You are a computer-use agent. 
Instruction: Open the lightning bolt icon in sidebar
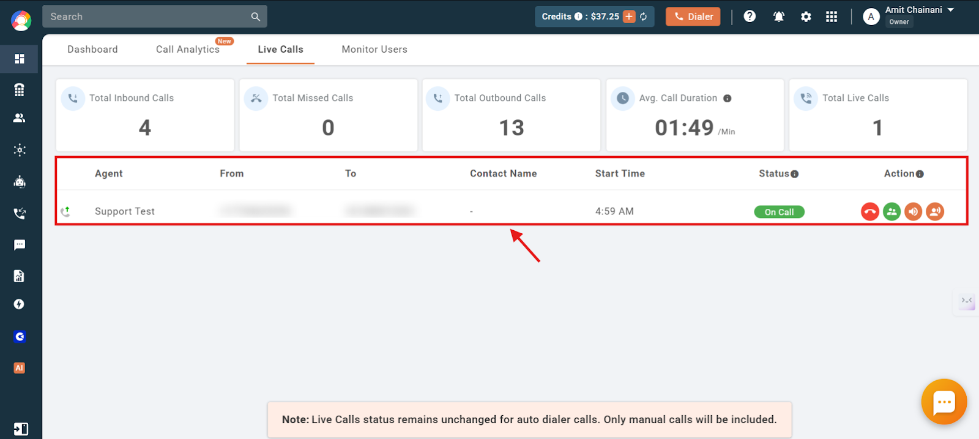[20, 304]
